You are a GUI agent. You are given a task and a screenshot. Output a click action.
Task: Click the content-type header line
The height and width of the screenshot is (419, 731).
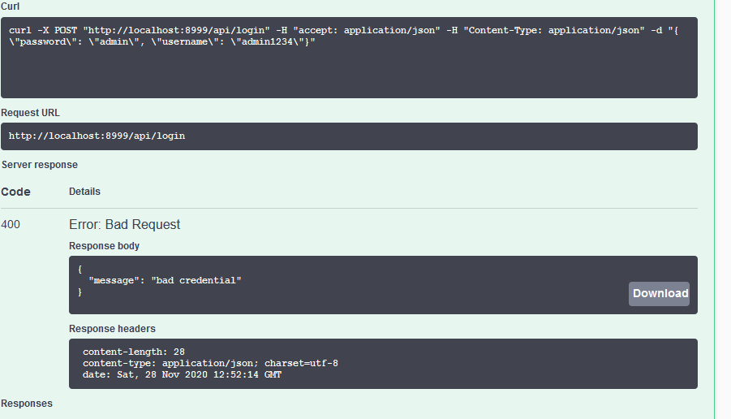coord(210,363)
